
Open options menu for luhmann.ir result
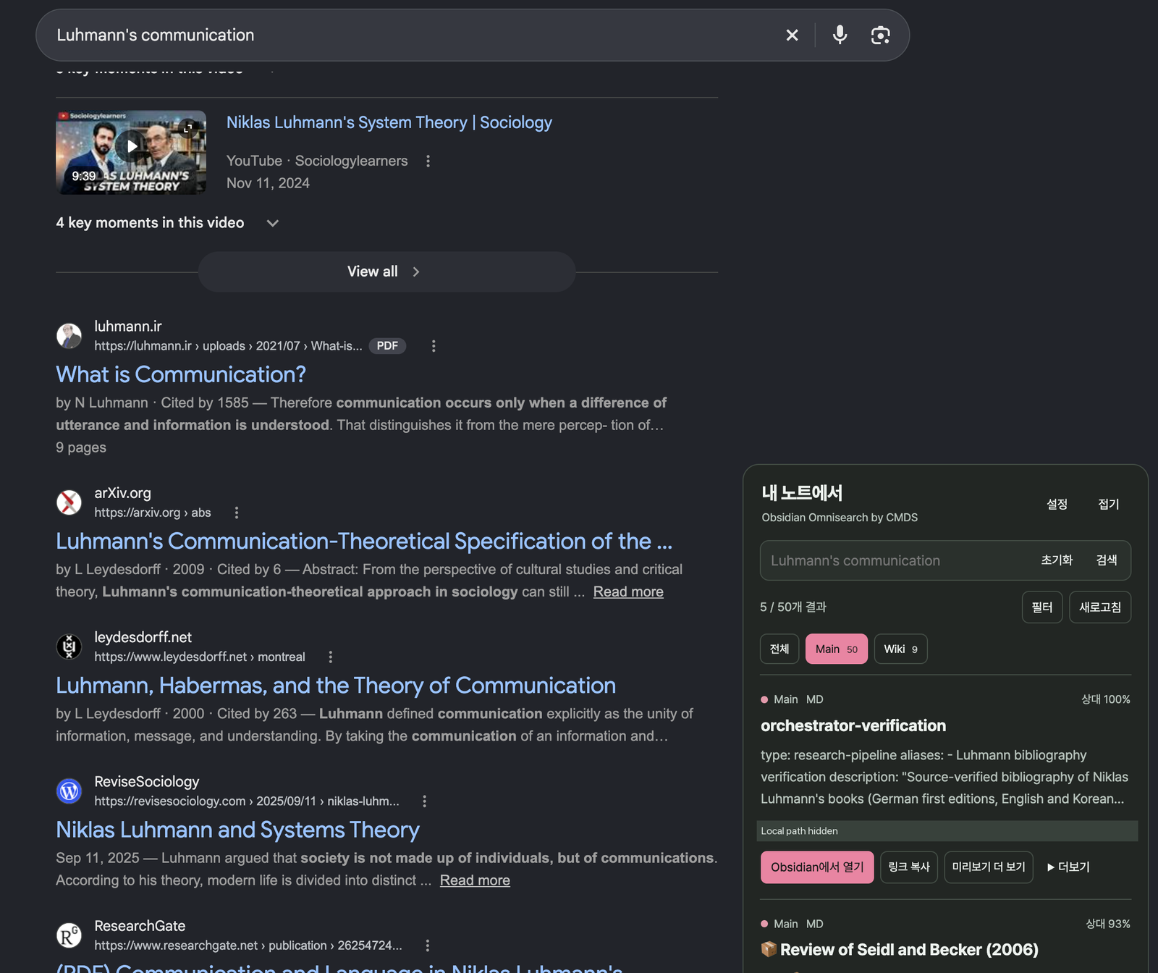coord(434,346)
